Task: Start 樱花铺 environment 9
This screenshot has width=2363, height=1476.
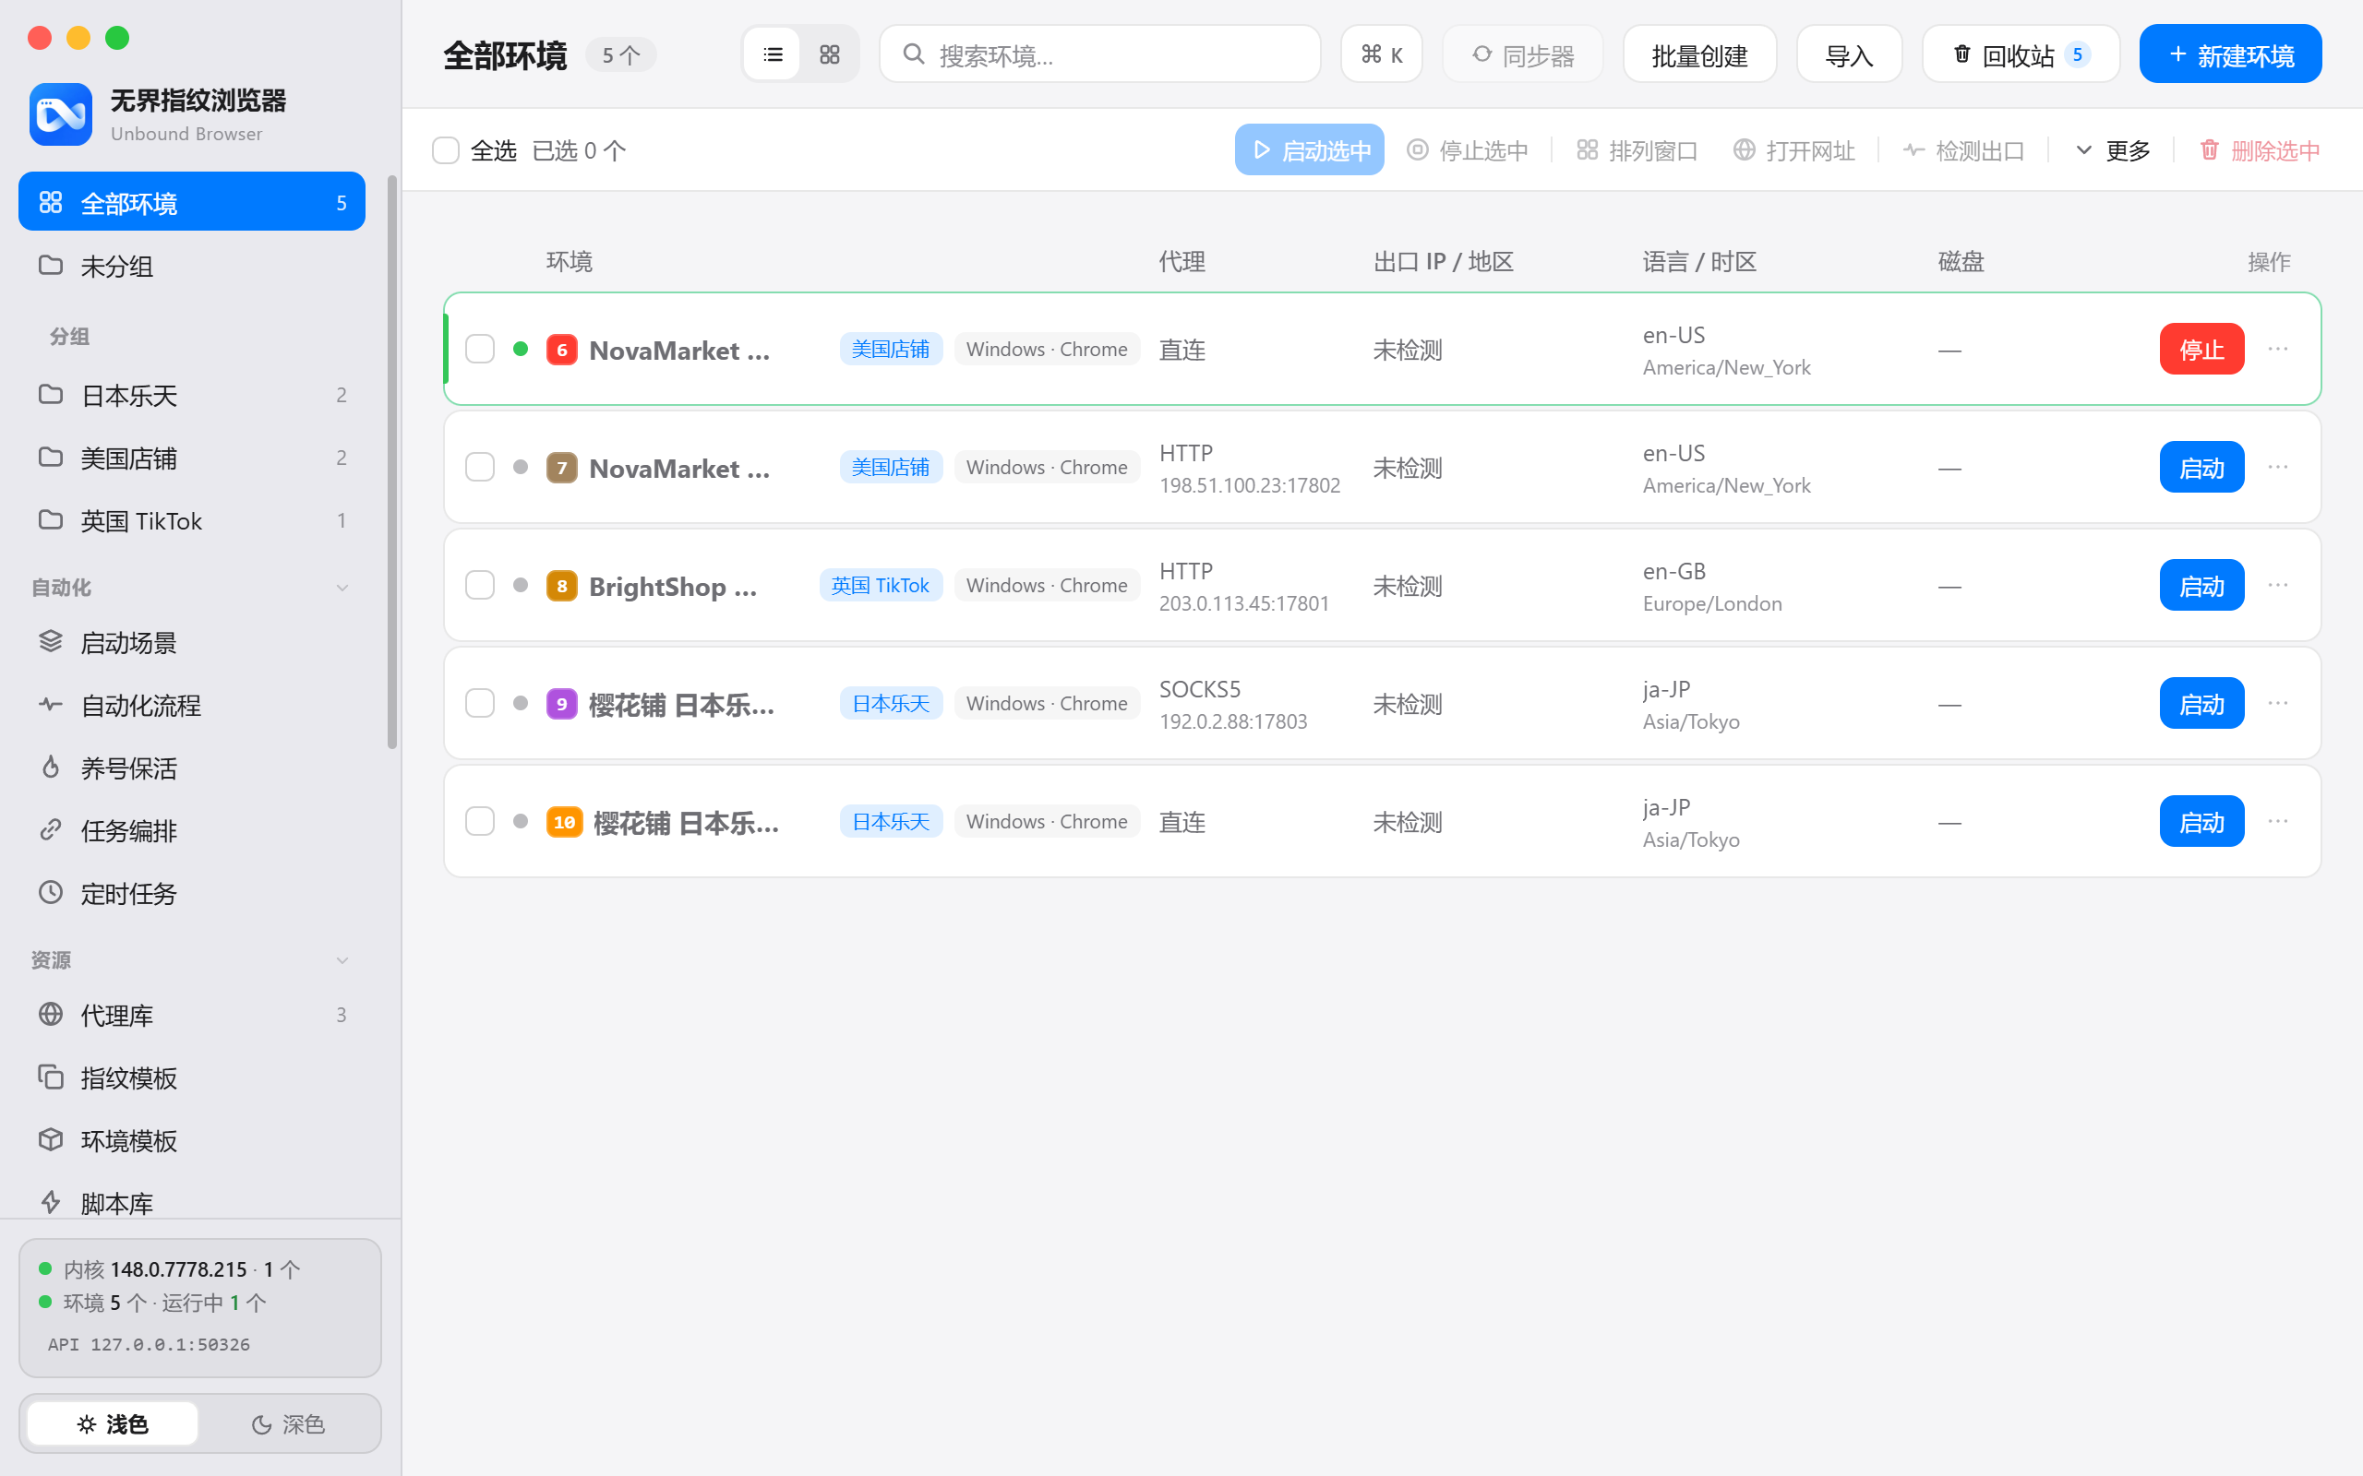Action: (x=2201, y=703)
